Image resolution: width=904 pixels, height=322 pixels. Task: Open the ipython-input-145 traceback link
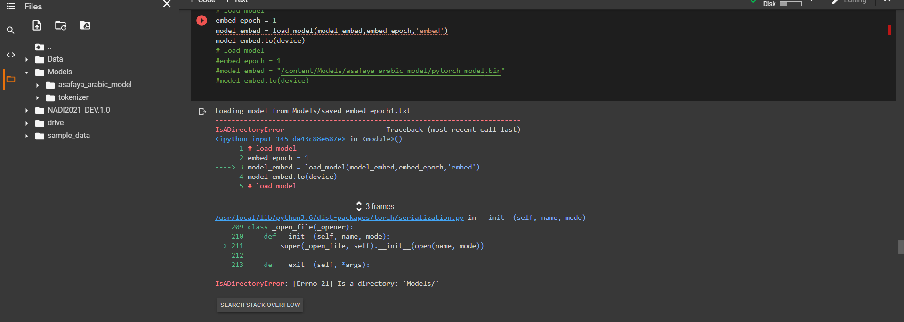pyautogui.click(x=280, y=139)
